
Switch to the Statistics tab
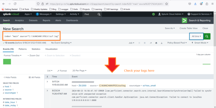pyautogui.click(x=36, y=49)
